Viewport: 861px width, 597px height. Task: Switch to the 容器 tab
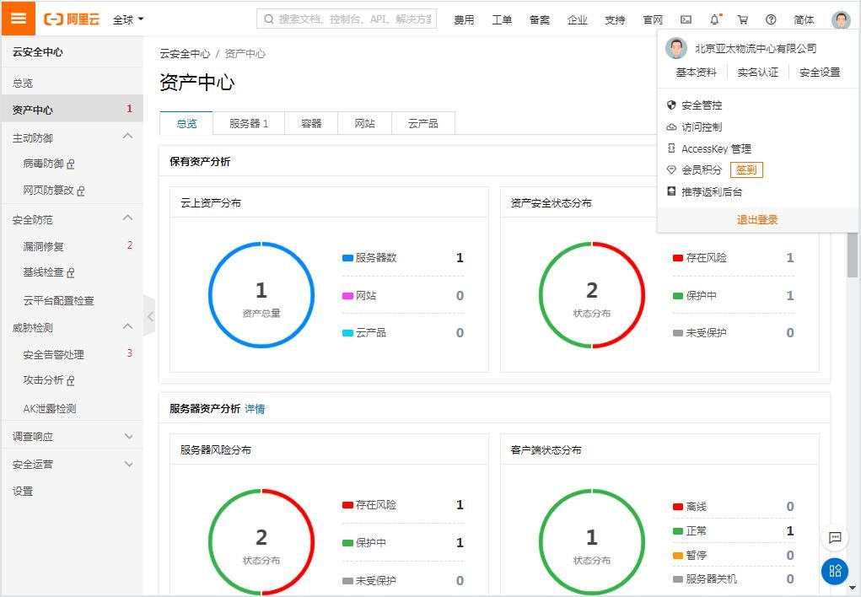pyautogui.click(x=311, y=124)
